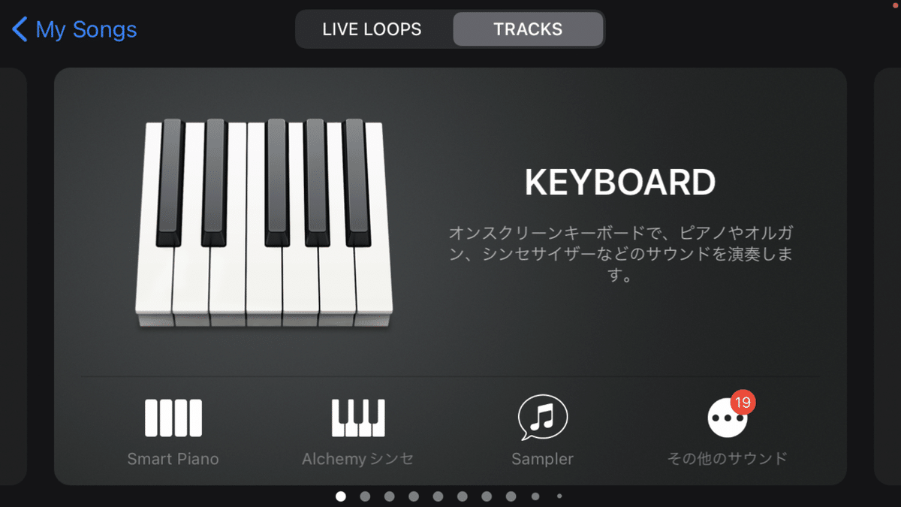The height and width of the screenshot is (507, 901).
Task: Click the KEYBOARD title heading
Action: click(x=620, y=183)
